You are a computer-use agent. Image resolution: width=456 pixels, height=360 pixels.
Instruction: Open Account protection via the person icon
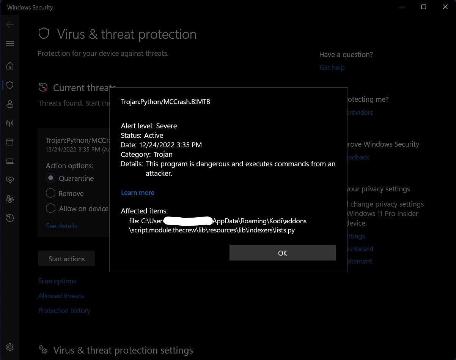click(10, 104)
